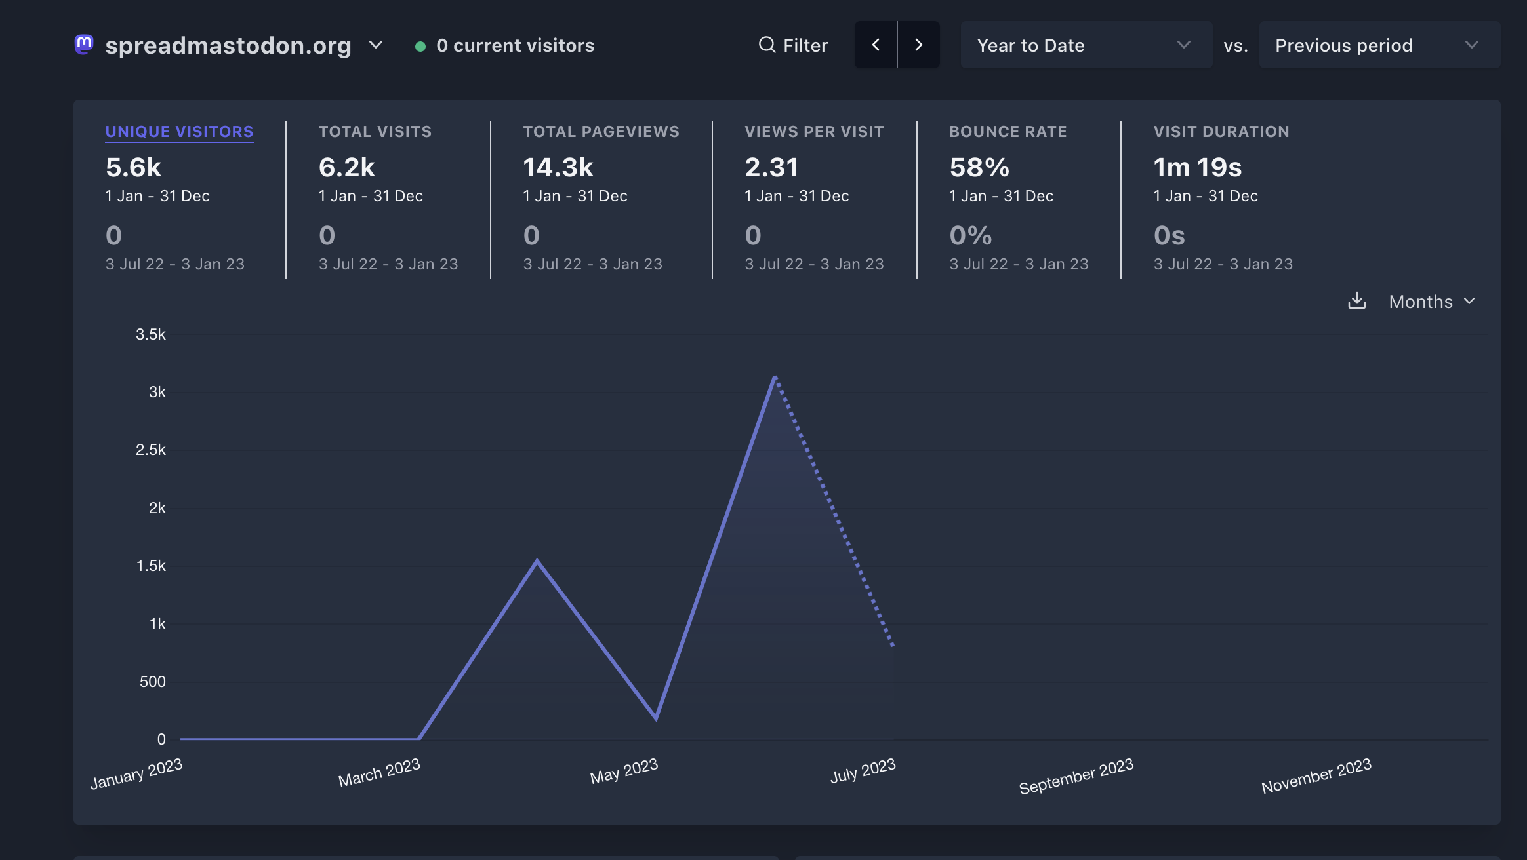1527x860 pixels.
Task: Click the 14.3k total pageviews value
Action: [x=558, y=167]
